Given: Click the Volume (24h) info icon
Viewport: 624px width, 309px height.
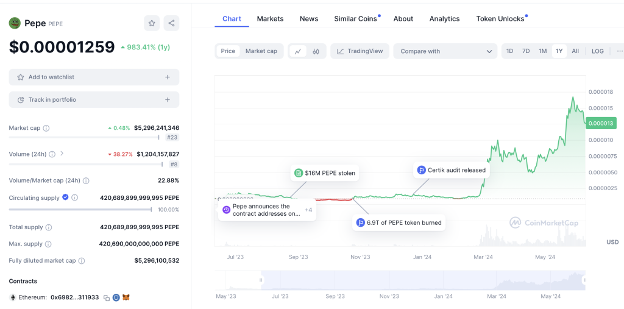Looking at the screenshot, I should [x=52, y=154].
